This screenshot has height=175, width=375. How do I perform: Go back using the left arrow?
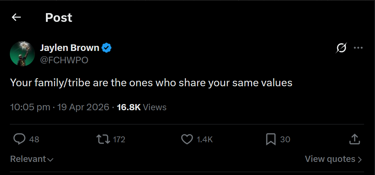(x=16, y=17)
